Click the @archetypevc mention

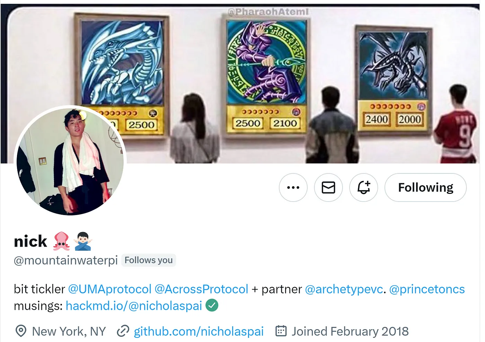coord(344,289)
